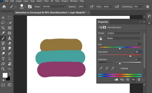Open the Flow dropdown arrow
The width and height of the screenshot is (152, 93).
point(112,7)
